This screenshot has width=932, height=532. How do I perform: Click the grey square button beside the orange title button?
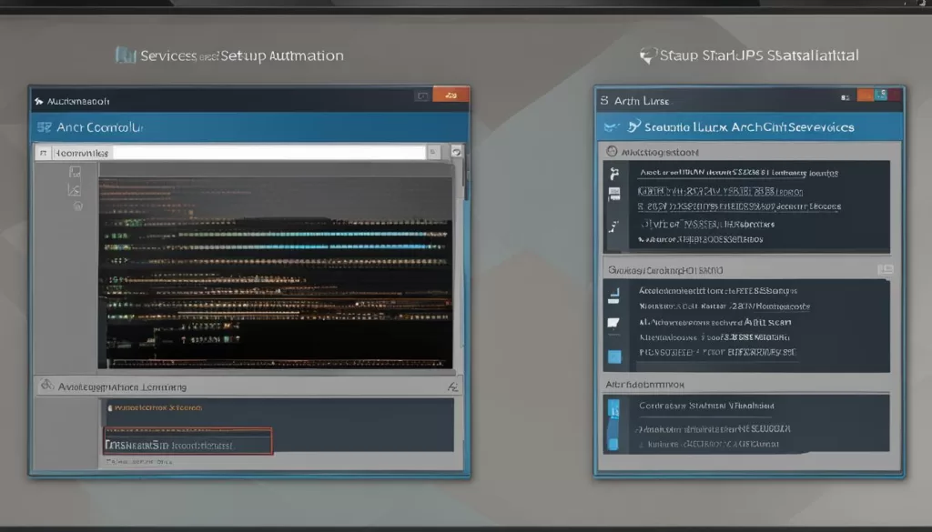point(422,95)
